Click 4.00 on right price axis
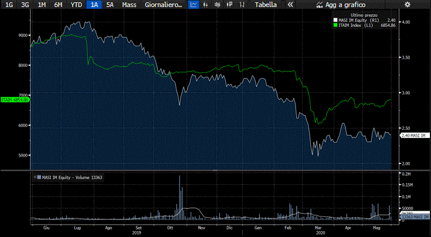 pos(406,22)
